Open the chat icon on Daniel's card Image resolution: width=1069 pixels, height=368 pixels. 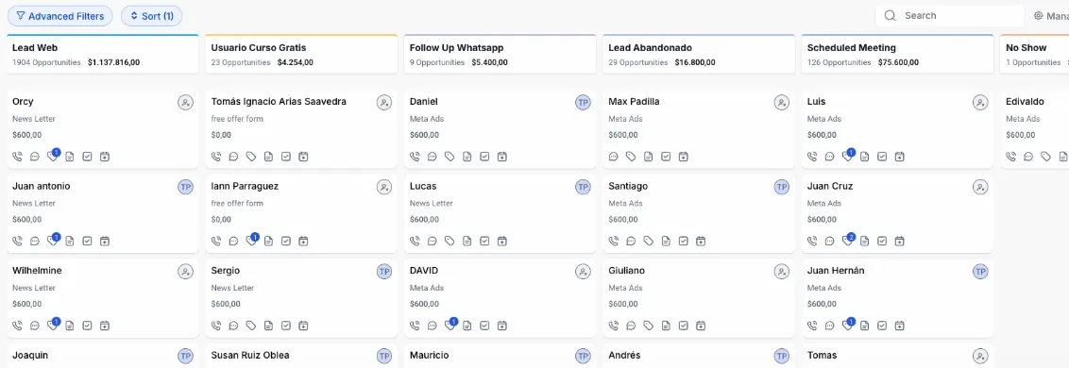[x=433, y=157]
